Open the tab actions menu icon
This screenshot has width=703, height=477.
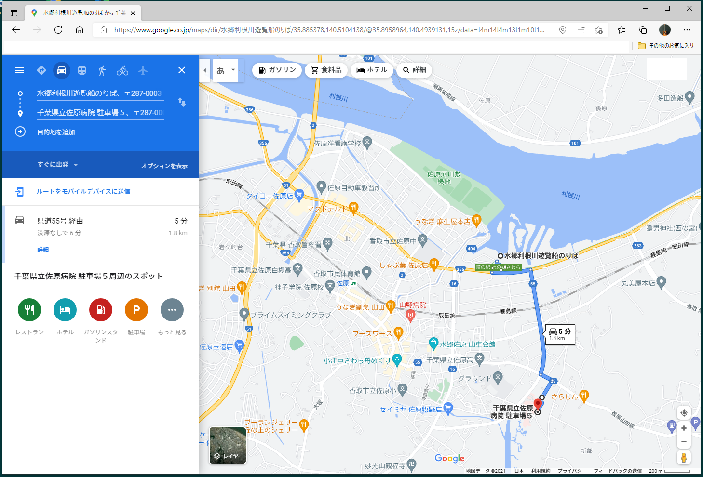(14, 13)
